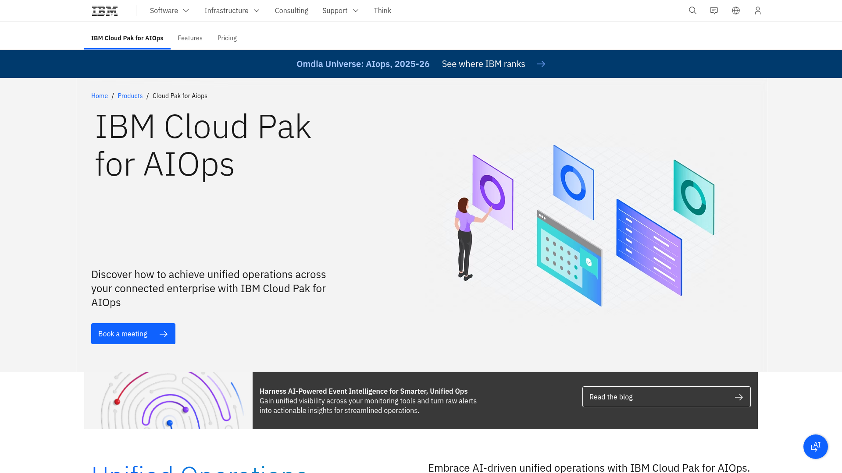Click the Read the blog button
The image size is (842, 473).
click(x=666, y=397)
